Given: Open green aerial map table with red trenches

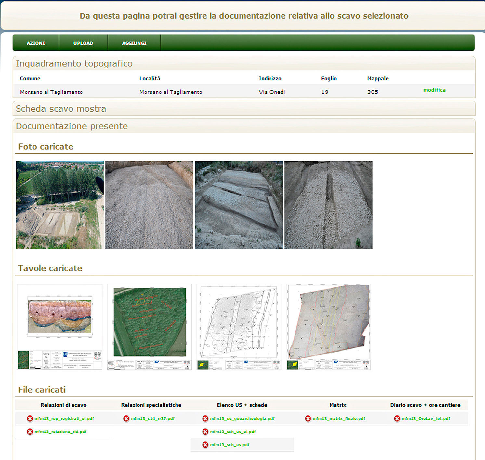Looking at the screenshot, I should [x=149, y=327].
